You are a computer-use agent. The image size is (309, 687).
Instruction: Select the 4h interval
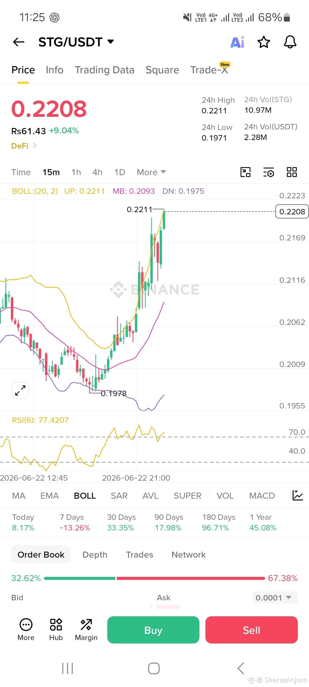point(97,172)
